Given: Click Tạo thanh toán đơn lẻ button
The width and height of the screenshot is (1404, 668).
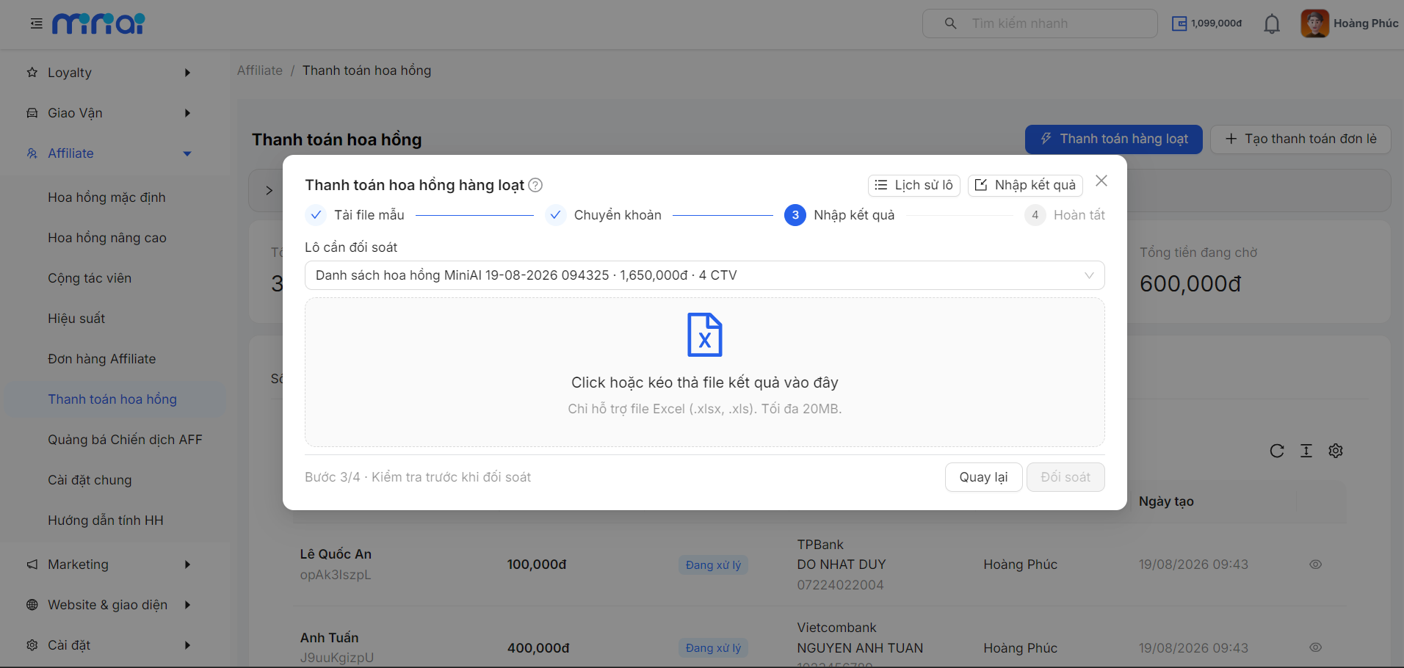Looking at the screenshot, I should (1300, 139).
